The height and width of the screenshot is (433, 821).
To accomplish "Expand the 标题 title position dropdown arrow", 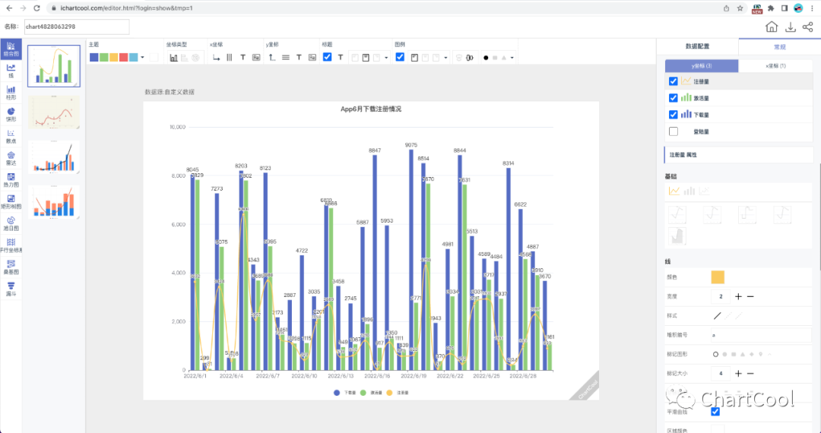I will 387,57.
